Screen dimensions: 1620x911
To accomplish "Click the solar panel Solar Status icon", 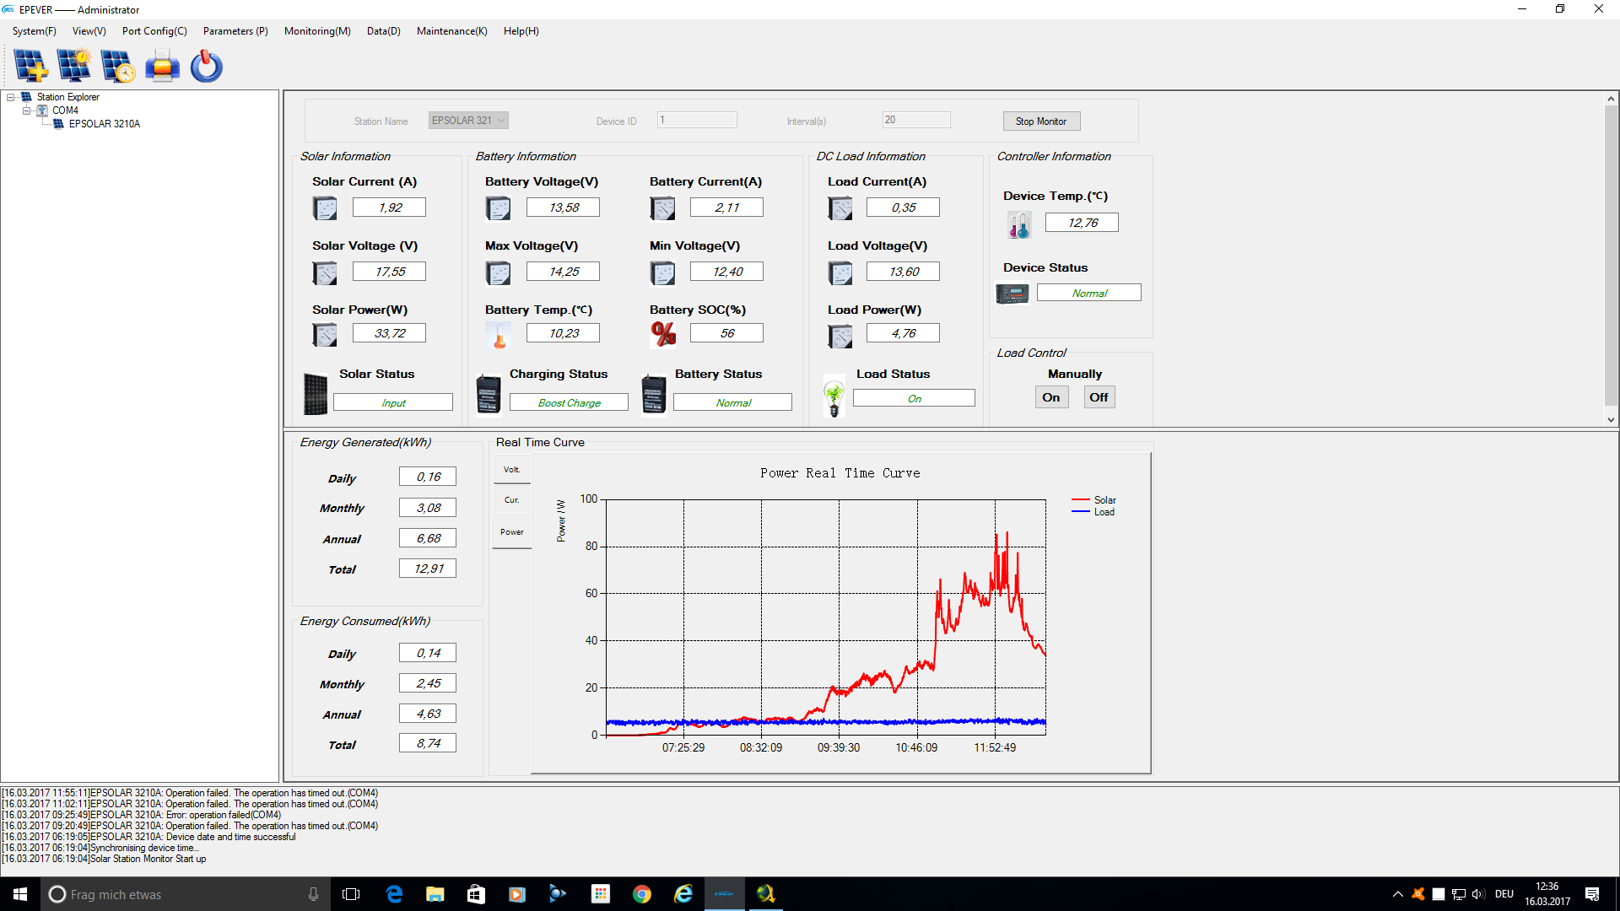I will point(316,394).
